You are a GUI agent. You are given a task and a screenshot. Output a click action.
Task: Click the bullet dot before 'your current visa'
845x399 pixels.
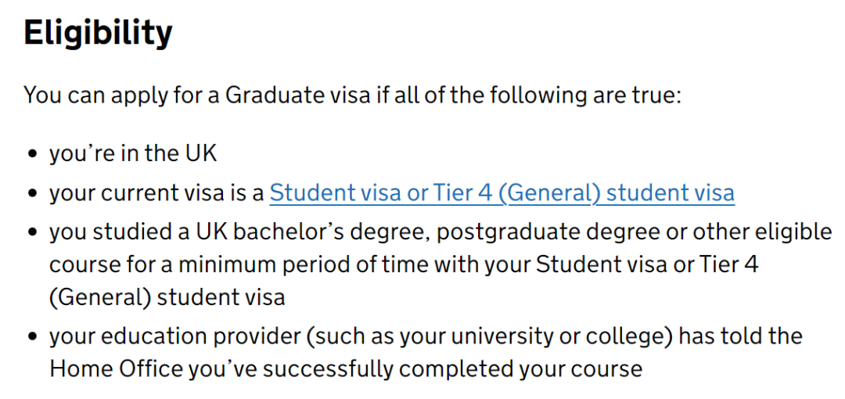coord(34,193)
